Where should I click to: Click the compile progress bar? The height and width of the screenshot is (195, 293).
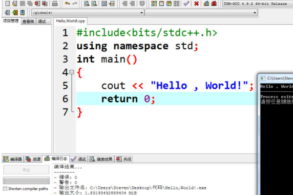26,181
